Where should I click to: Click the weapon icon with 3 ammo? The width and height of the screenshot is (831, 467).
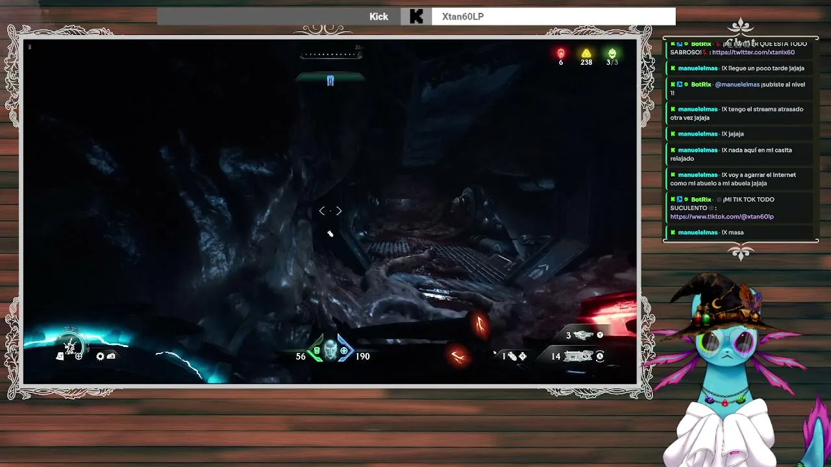coord(584,335)
